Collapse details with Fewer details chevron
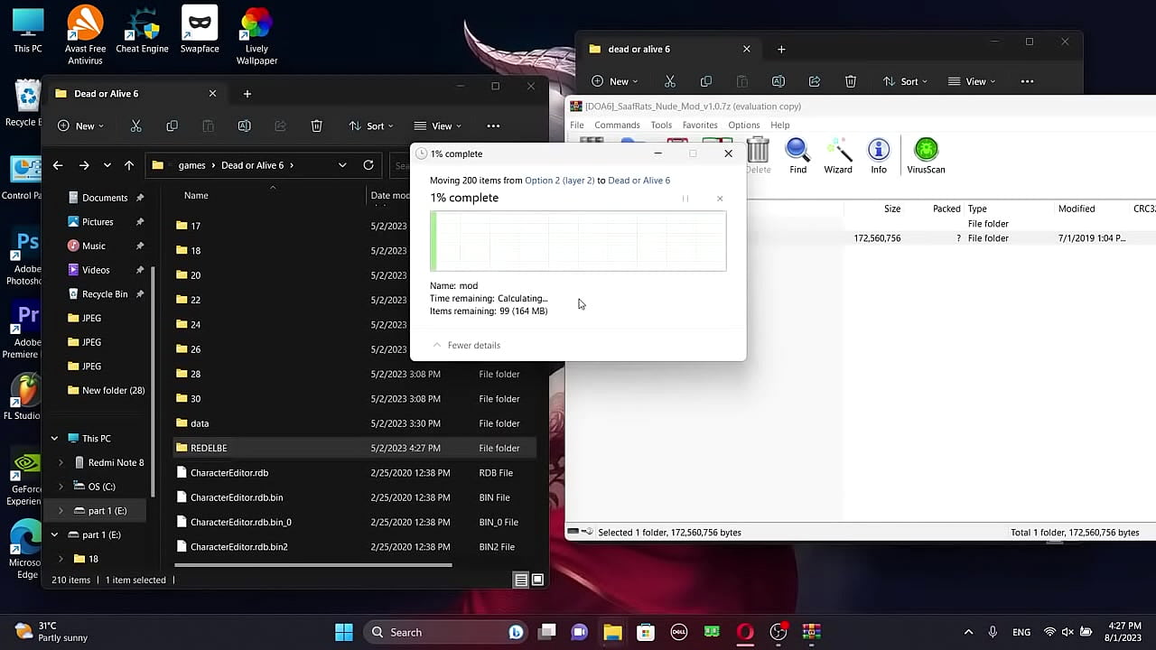Viewport: 1156px width, 650px height. click(x=438, y=345)
